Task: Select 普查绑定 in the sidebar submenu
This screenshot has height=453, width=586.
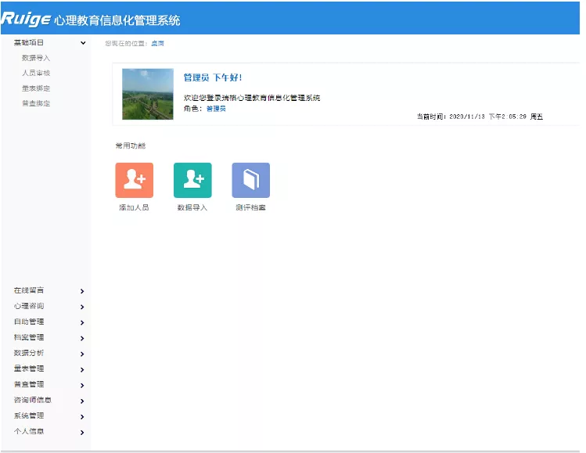Action: tap(36, 103)
